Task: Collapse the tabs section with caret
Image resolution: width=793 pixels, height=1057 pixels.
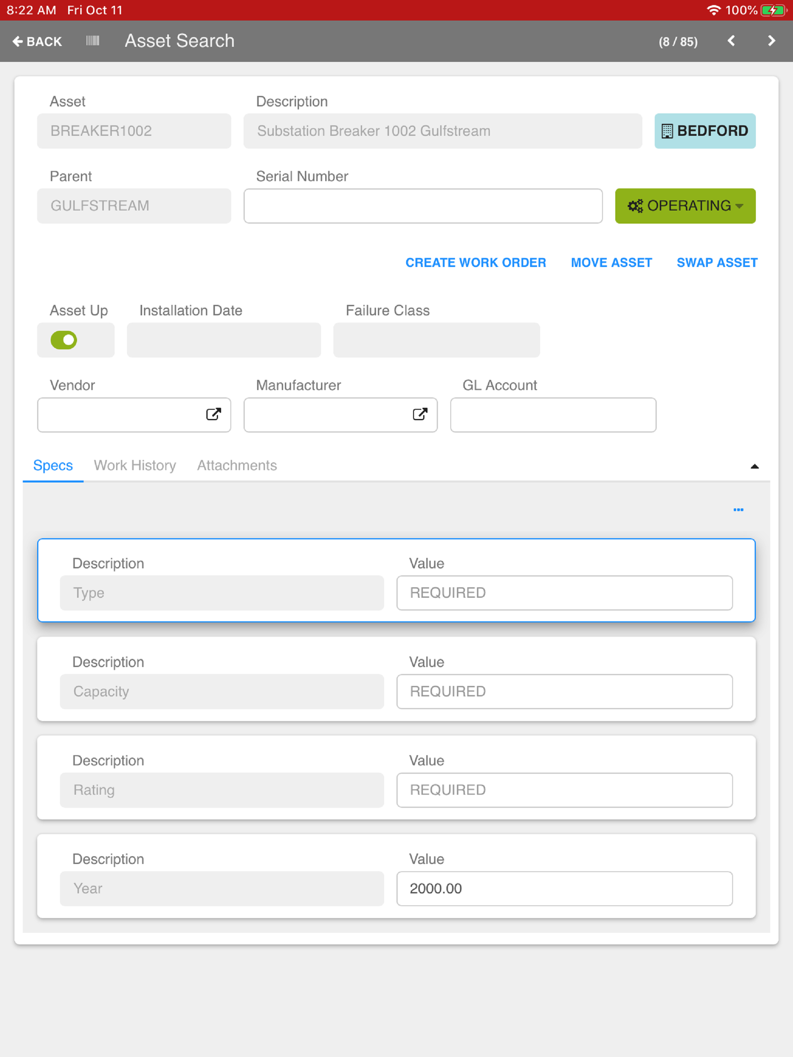Action: (754, 466)
